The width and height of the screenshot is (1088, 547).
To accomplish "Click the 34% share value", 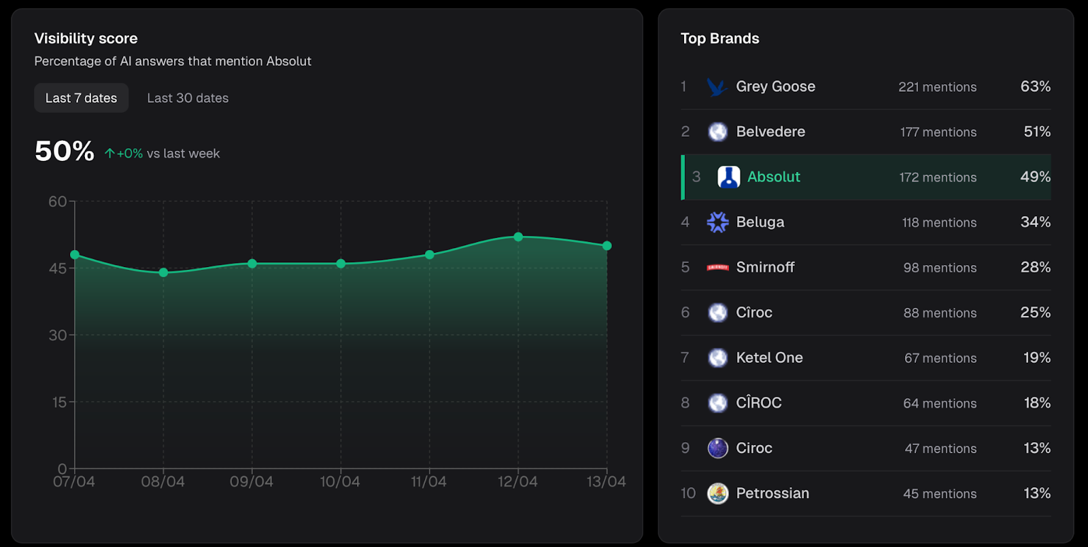I will [x=1035, y=222].
